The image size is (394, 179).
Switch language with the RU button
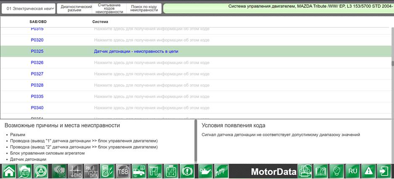point(353,171)
